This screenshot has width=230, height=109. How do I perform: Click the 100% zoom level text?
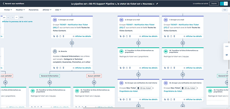[21, 17]
